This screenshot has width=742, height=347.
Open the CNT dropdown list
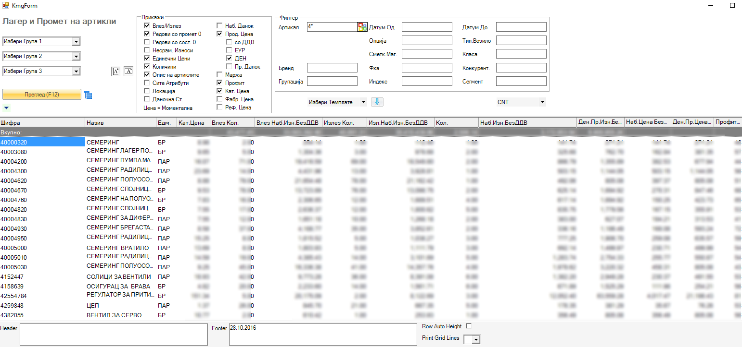(542, 102)
